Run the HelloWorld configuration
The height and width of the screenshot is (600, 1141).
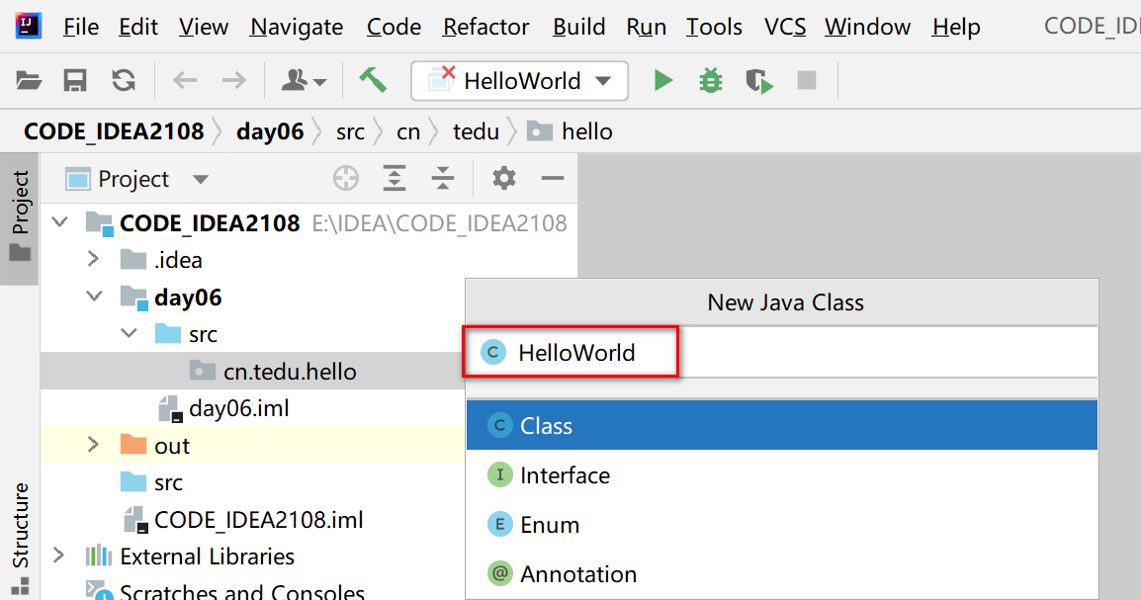(661, 81)
